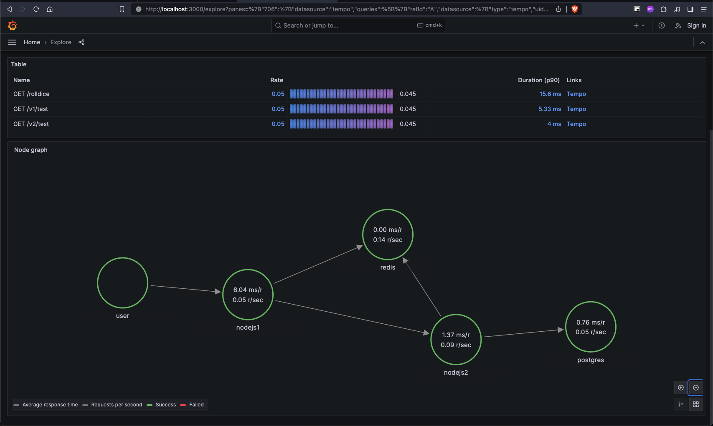
Task: Click the rate bar gauge for GET /rolldice
Action: click(341, 94)
